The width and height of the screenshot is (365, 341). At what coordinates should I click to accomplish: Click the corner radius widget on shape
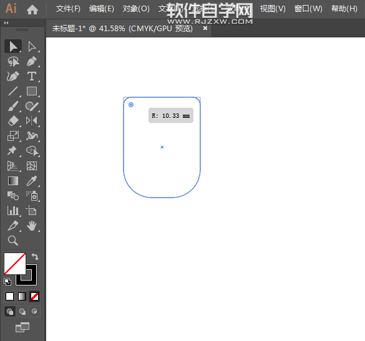coord(131,105)
